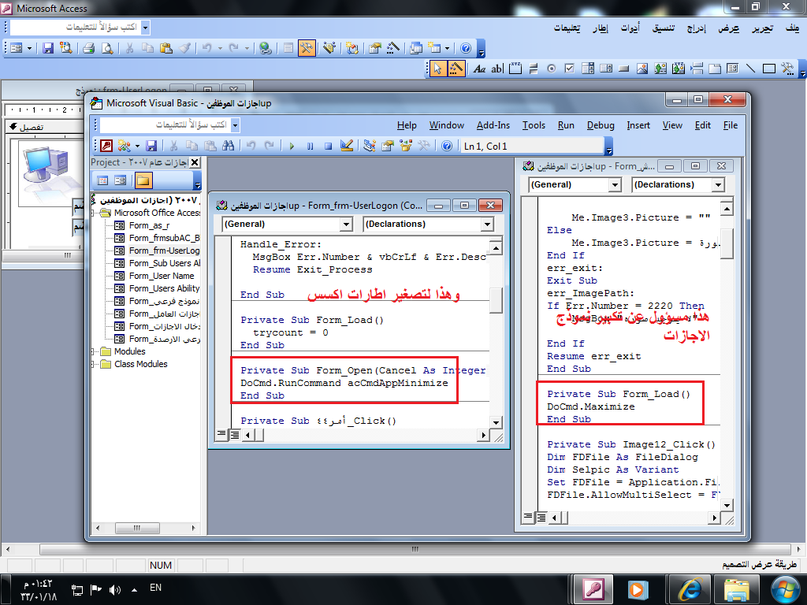The image size is (807, 605).
Task: Select the Option Button tool in toolbox
Action: (x=551, y=69)
